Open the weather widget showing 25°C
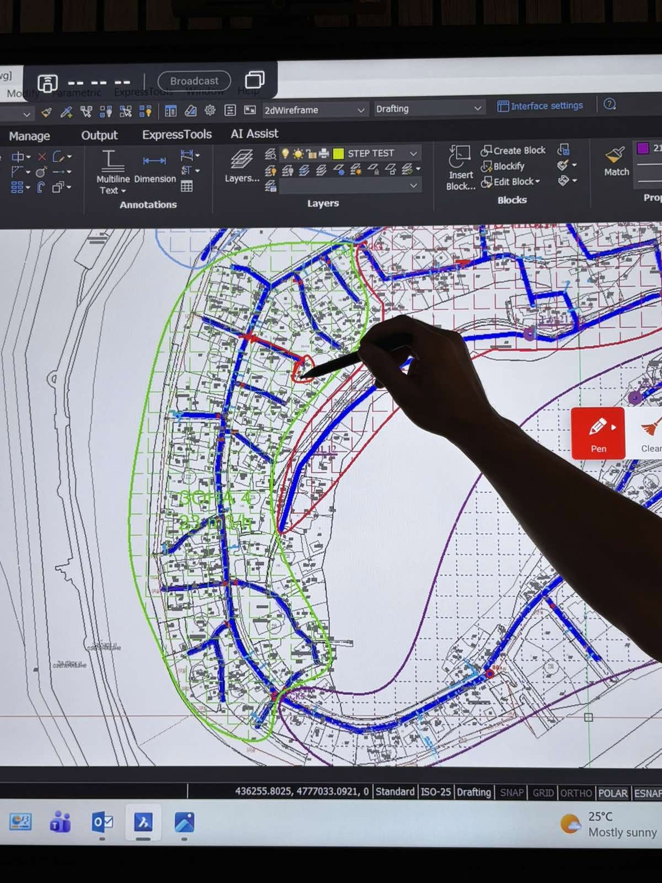Screen dimensions: 662x883 pos(610,824)
